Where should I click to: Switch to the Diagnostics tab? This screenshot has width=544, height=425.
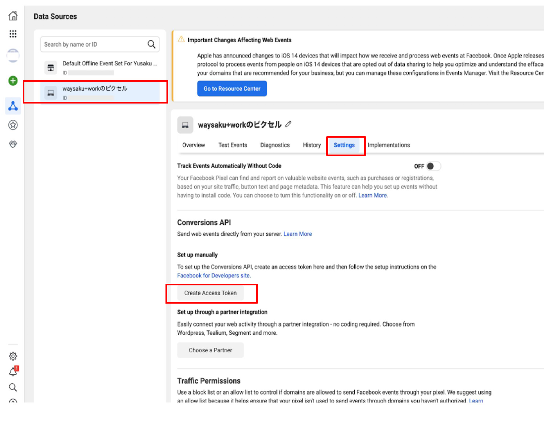[275, 145]
